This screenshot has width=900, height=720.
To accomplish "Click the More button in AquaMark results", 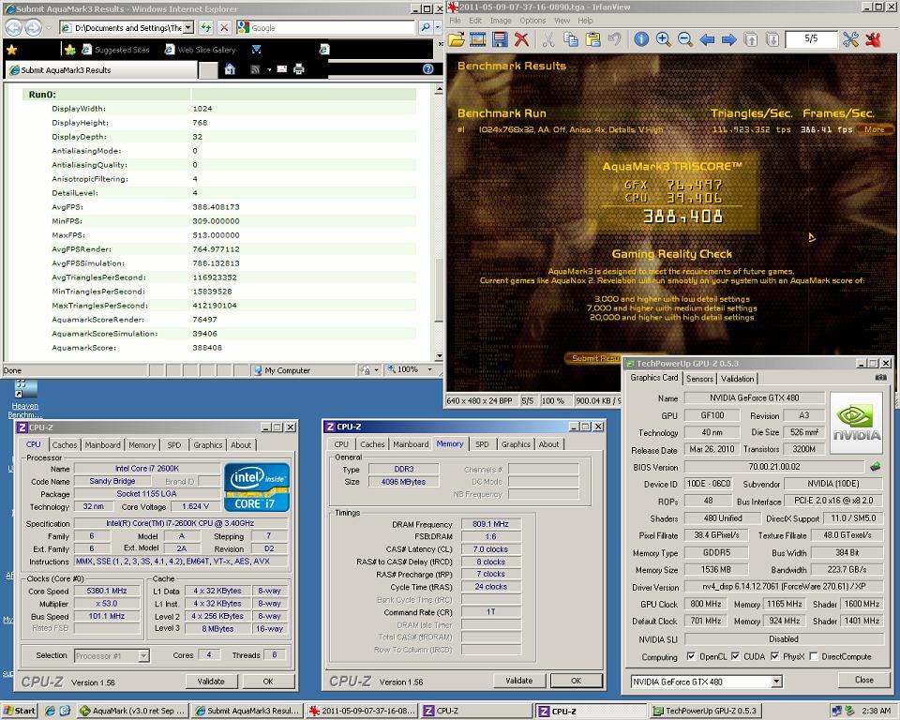I will (x=874, y=129).
